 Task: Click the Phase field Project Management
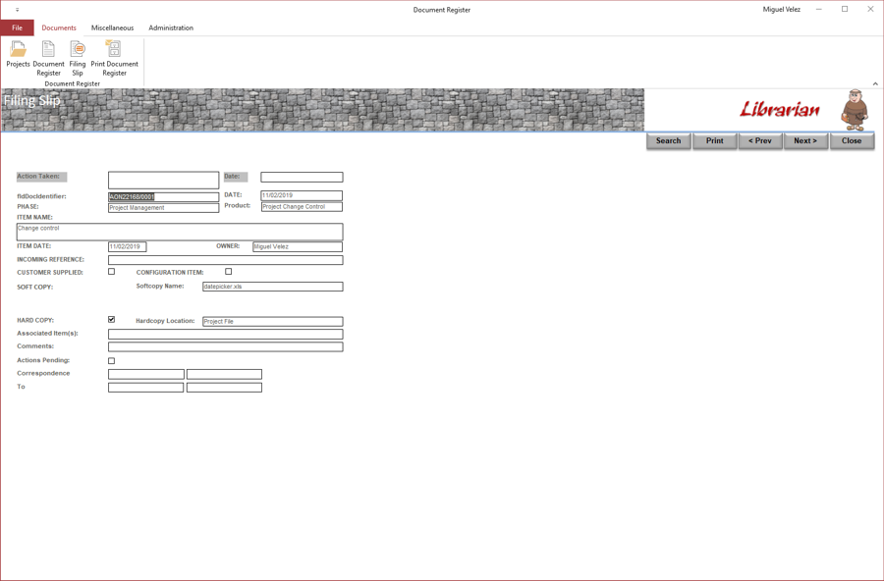[x=163, y=208]
